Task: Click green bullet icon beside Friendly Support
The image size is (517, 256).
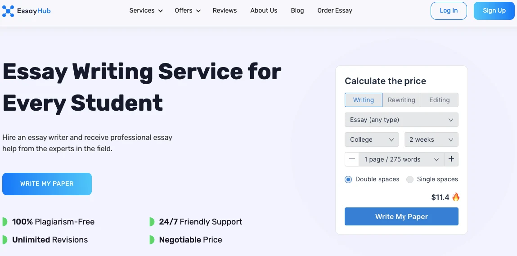Action: click(x=152, y=222)
